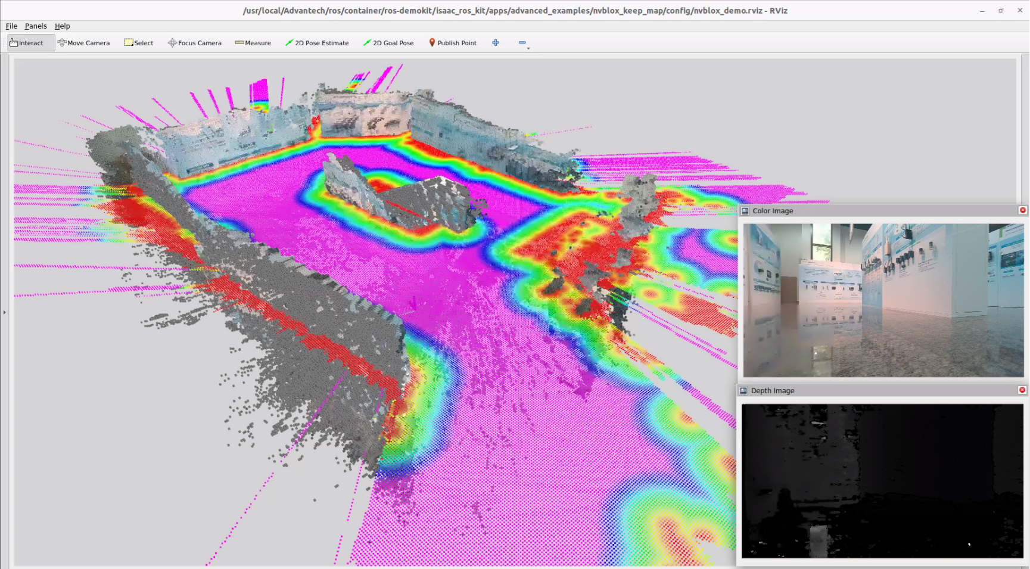Open the File menu
1030x569 pixels.
pyautogui.click(x=11, y=26)
